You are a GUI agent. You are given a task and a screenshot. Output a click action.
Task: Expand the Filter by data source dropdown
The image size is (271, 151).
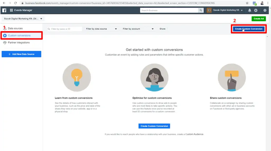click(x=101, y=29)
